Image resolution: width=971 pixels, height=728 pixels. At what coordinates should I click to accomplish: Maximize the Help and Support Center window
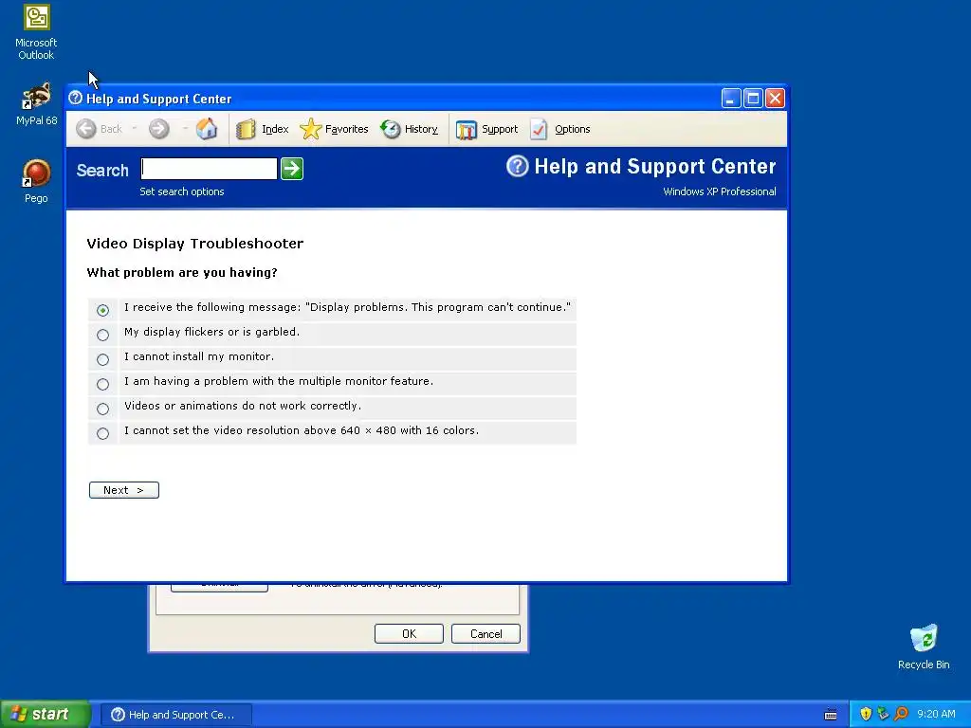753,99
